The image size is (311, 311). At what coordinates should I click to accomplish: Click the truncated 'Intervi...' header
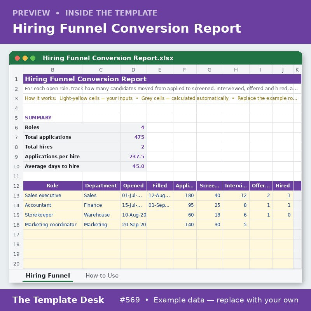click(x=236, y=186)
